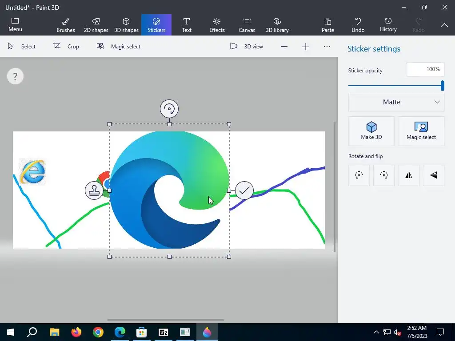Viewport: 455px width, 341px height.
Task: Click the rotate handle above sticker
Action: [x=169, y=109]
